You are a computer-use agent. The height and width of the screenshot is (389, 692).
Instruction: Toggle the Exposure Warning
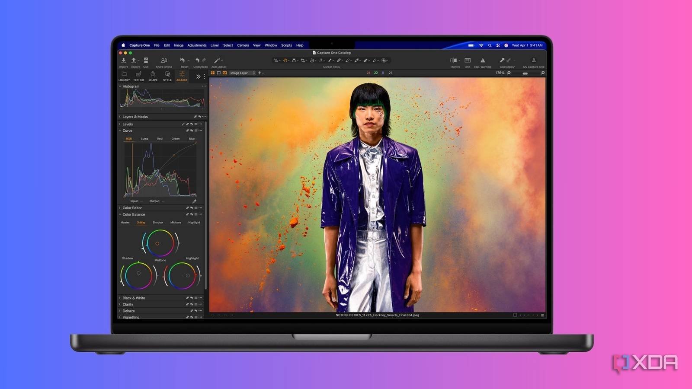[483, 61]
